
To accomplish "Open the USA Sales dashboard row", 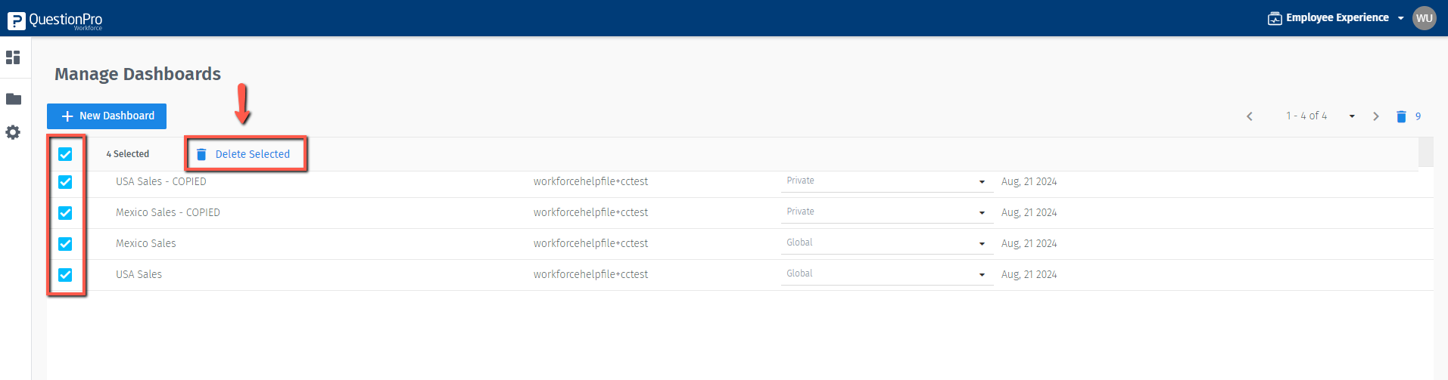I will pos(139,274).
